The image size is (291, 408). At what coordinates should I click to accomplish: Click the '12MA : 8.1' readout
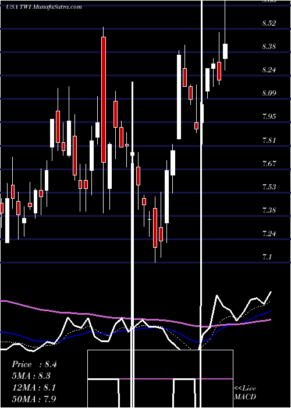(34, 387)
